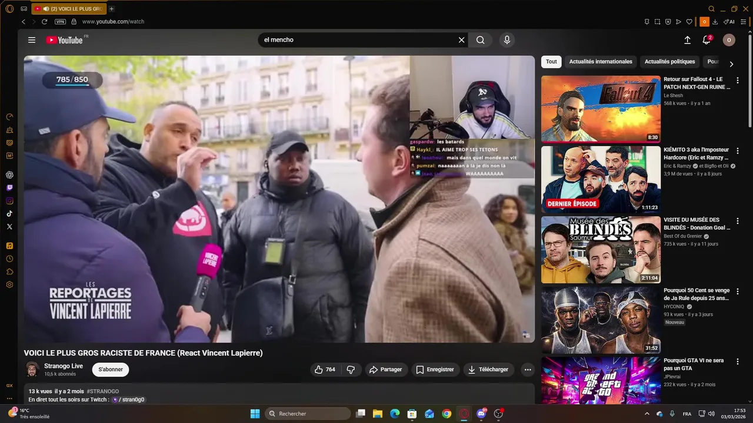Open the YouTube guide hamburger menu
The image size is (753, 423).
coord(32,40)
